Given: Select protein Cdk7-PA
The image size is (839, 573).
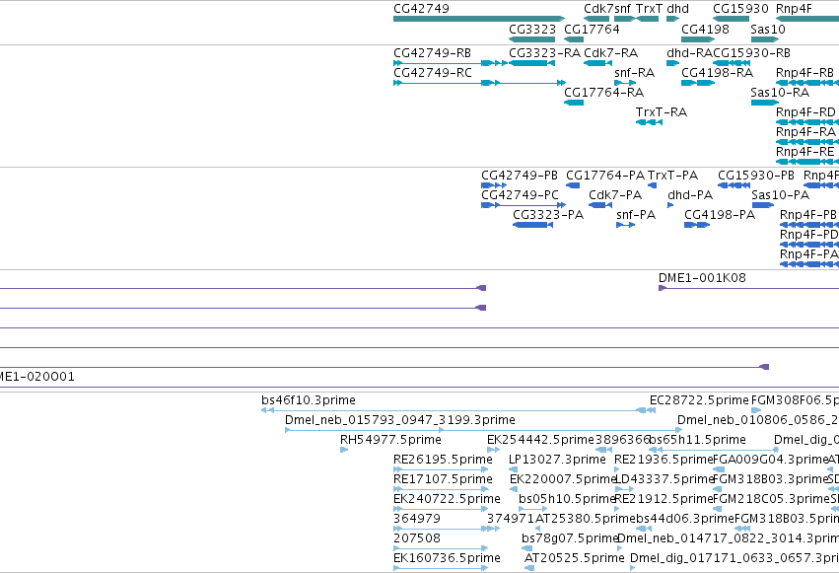Looking at the screenshot, I should [x=615, y=195].
